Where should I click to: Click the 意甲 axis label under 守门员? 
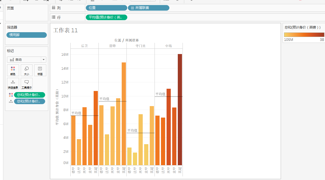click(x=146, y=170)
